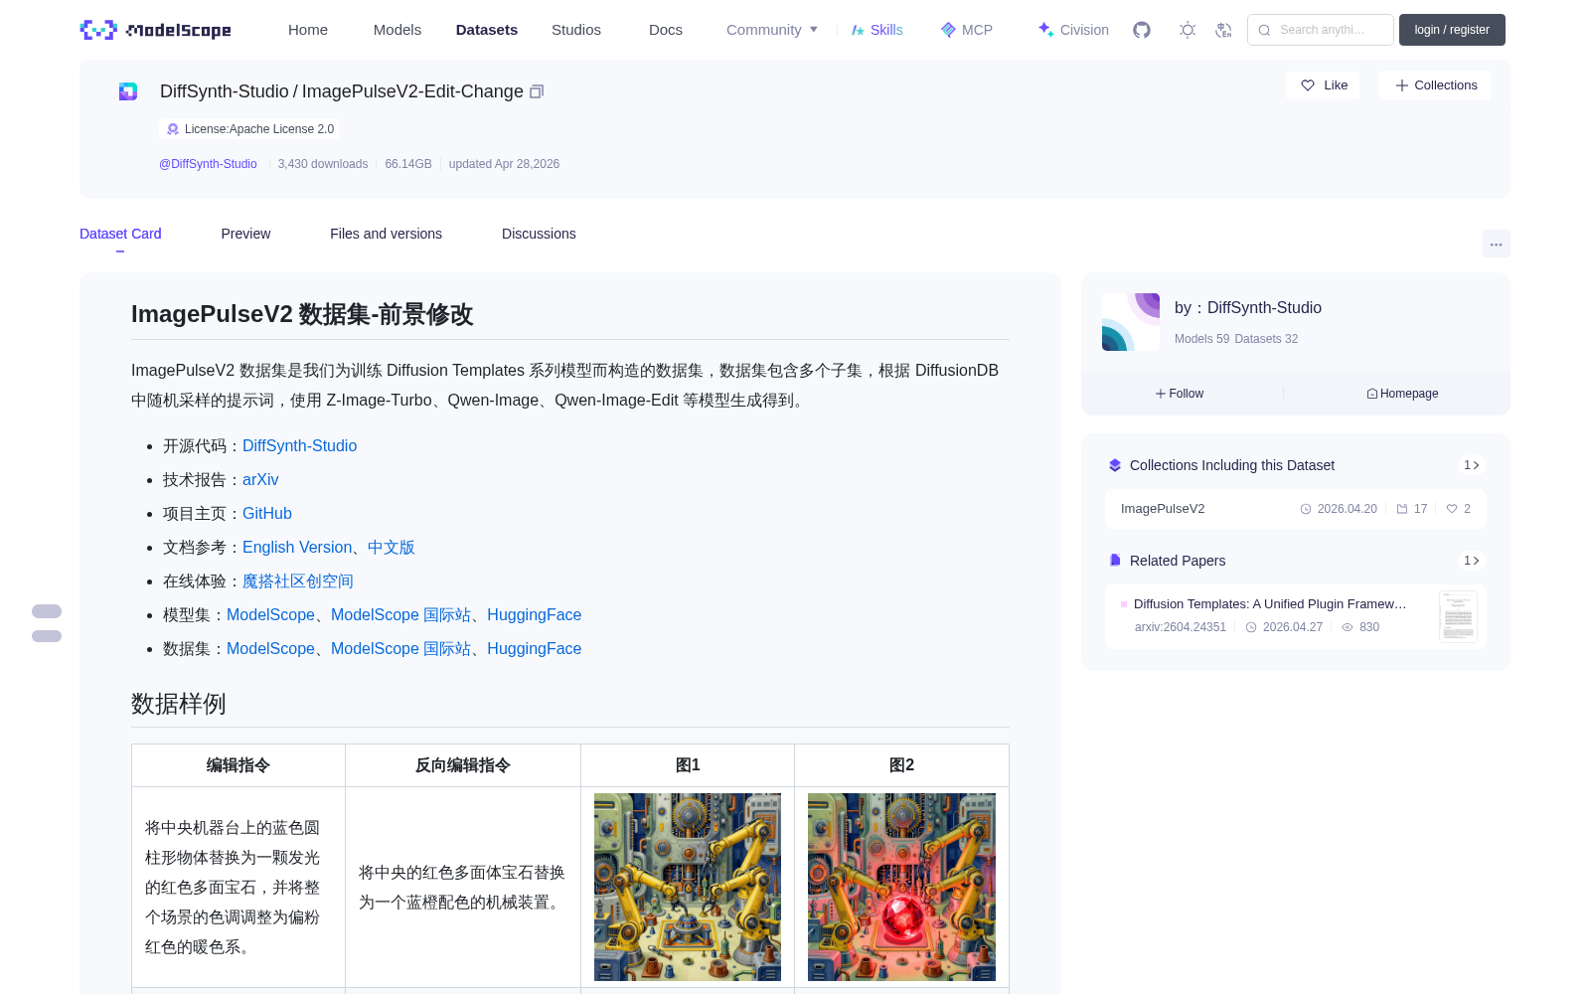The width and height of the screenshot is (1590, 994).
Task: Expand the Related Papers count arrow
Action: [x=1472, y=561]
